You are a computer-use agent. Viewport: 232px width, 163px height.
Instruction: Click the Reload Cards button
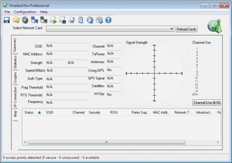click(x=186, y=29)
